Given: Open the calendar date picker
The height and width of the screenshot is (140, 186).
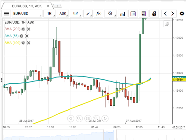Looking at the screenshot, I should [133, 14].
